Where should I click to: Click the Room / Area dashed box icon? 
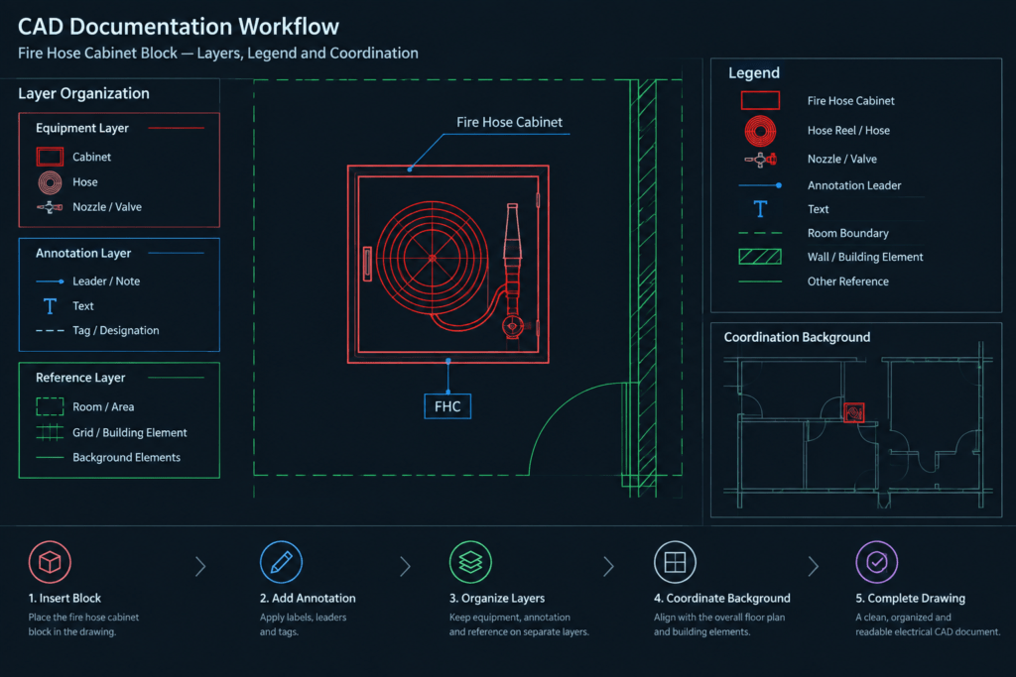(x=50, y=406)
